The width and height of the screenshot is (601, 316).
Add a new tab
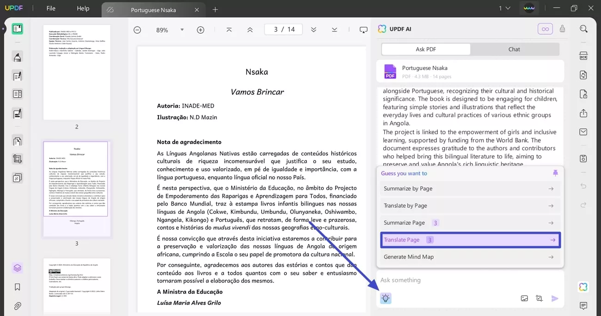pos(215,10)
